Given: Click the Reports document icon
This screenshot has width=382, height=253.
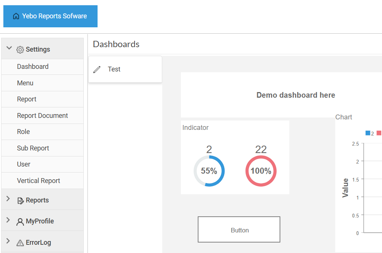Looking at the screenshot, I should (x=21, y=201).
